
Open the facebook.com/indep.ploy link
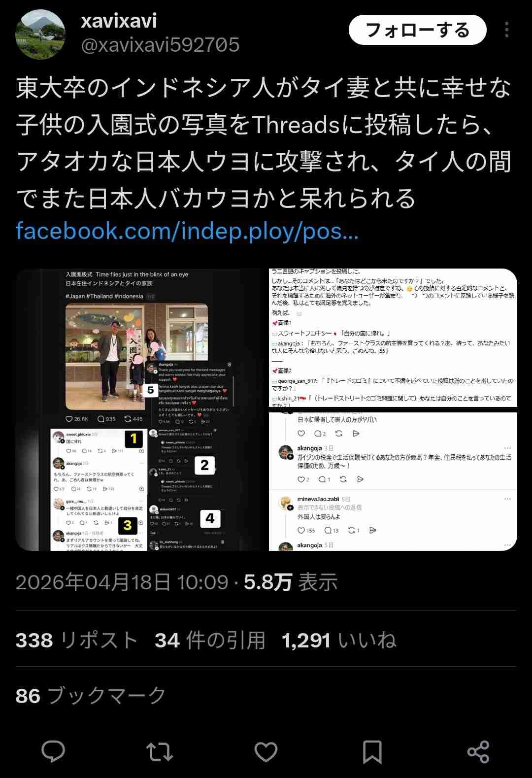(x=187, y=231)
